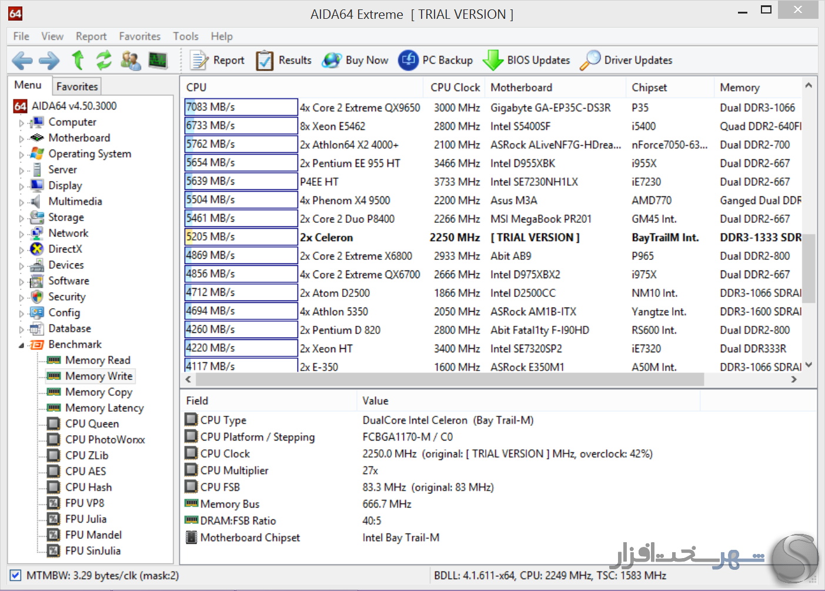The image size is (825, 591).
Task: Expand the Security tree node
Action: 22,298
